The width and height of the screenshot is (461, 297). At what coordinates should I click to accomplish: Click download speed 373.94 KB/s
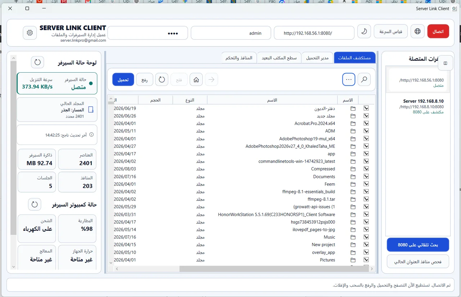tap(37, 87)
